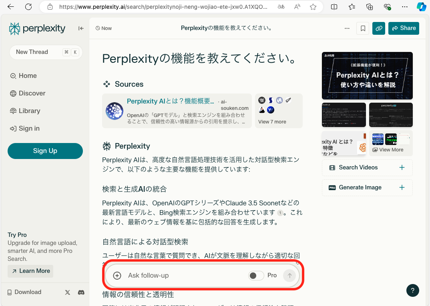Viewport: 430px width, 306px height.
Task: Go to Home in the sidebar
Action: pyautogui.click(x=23, y=76)
